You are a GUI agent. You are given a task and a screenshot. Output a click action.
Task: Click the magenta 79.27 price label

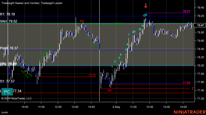186,11
